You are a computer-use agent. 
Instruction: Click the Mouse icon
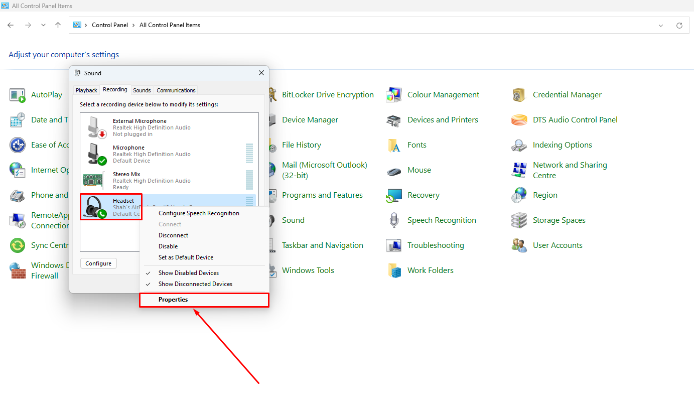394,170
